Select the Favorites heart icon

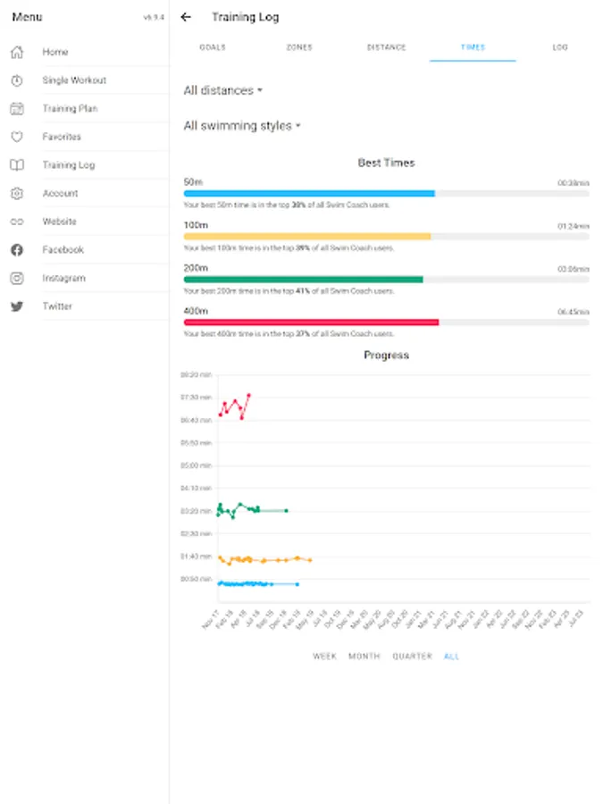click(x=17, y=137)
